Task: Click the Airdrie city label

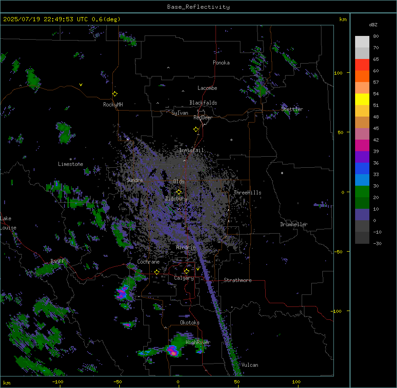Action: tap(186, 247)
